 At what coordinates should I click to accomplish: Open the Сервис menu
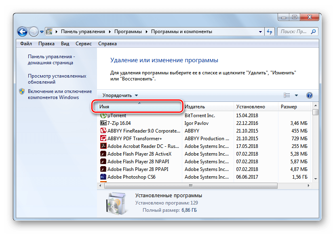tap(84, 44)
